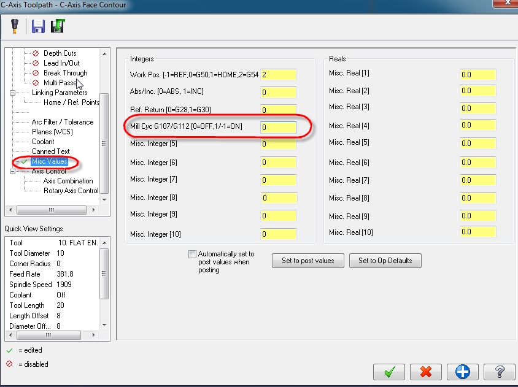Viewport: 518px width, 387px height.
Task: Enable automatically set to post values checkbox
Action: (x=192, y=254)
